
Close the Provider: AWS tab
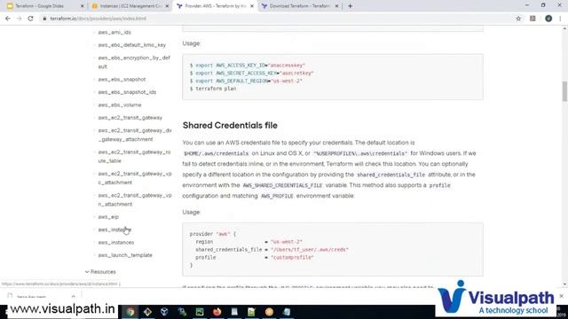point(252,6)
